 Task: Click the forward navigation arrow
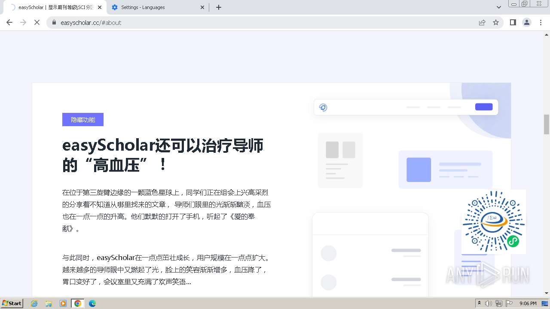coord(23,22)
